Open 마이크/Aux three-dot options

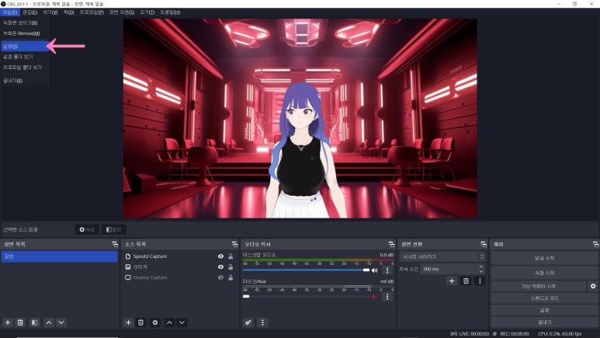point(387,297)
